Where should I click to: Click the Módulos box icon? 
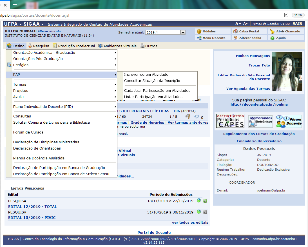pyautogui.click(x=199, y=32)
